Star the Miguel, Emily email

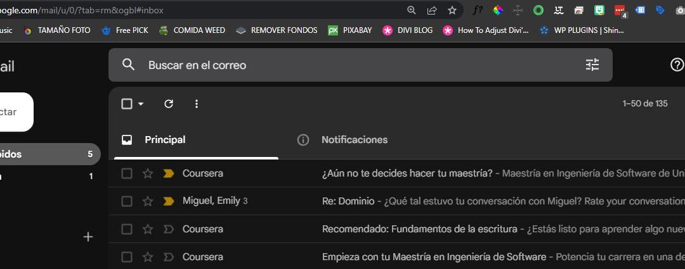(148, 201)
